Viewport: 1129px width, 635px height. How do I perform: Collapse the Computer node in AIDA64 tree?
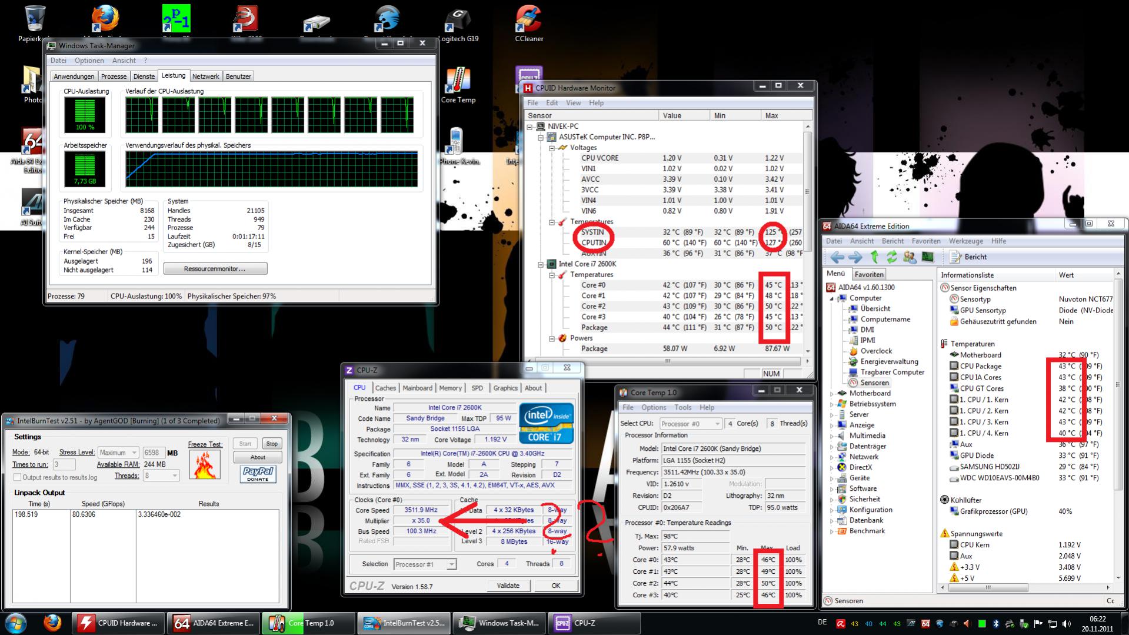tap(832, 298)
